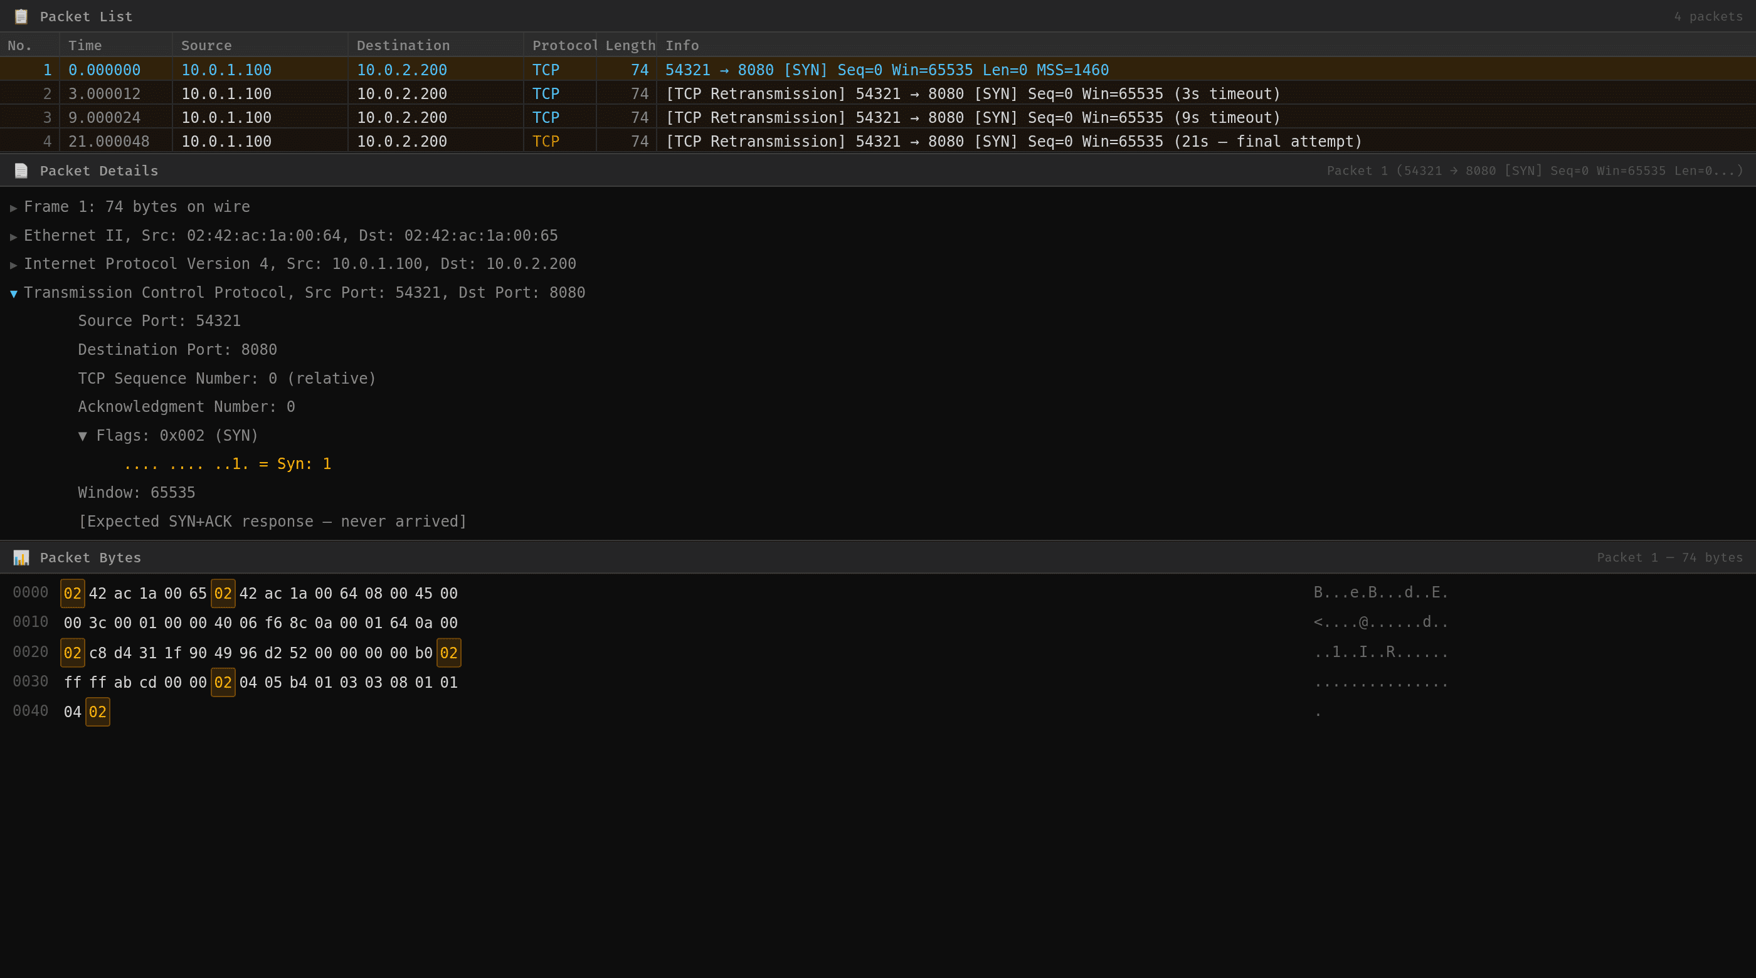Click hex offset label 0010
This screenshot has height=978, width=1756.
pos(31,623)
